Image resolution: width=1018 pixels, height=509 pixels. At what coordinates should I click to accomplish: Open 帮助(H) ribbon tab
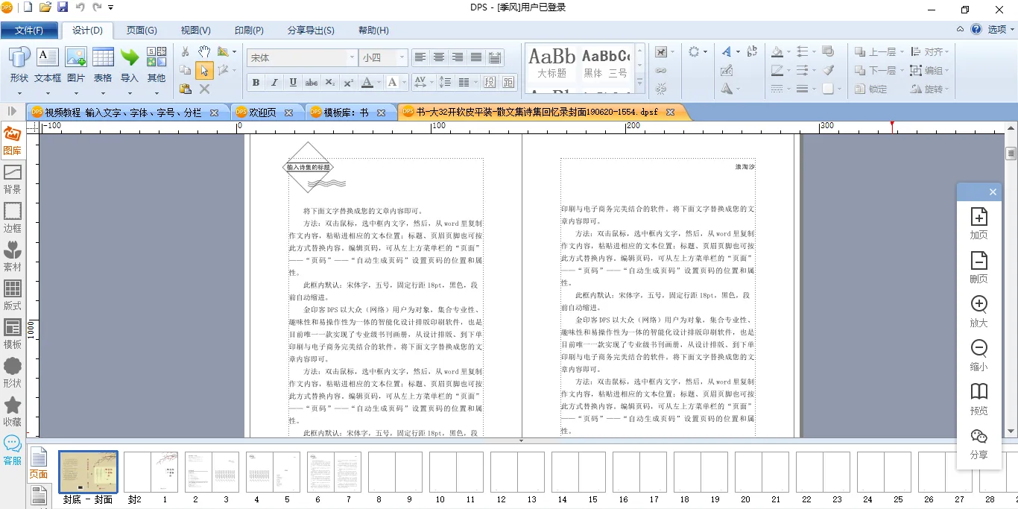pyautogui.click(x=373, y=31)
